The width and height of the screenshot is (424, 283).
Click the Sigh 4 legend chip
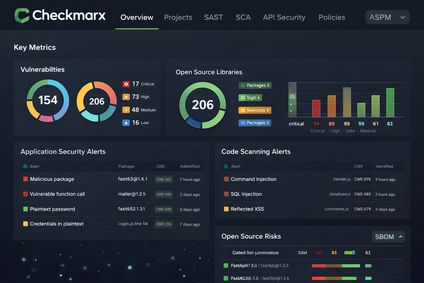click(250, 98)
